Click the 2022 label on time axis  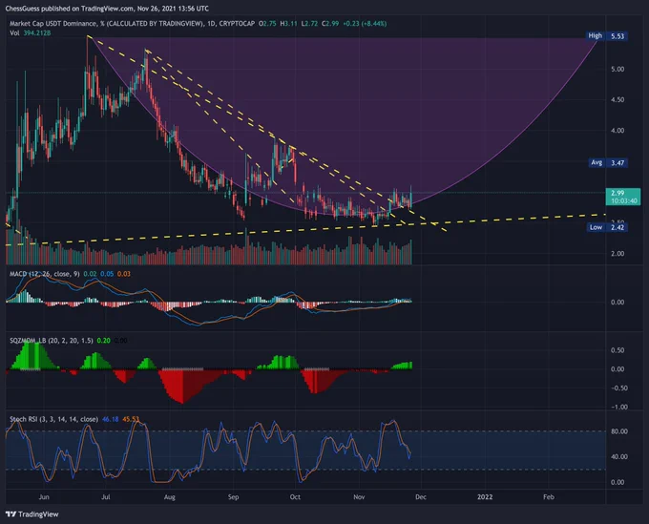click(485, 496)
